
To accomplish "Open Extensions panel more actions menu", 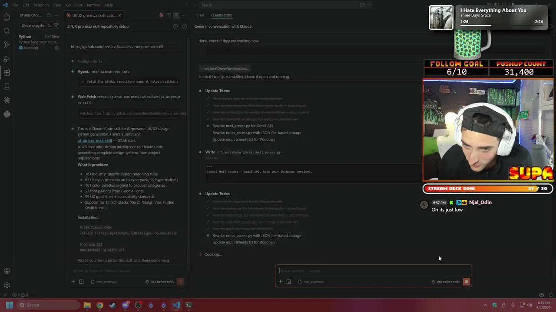I will tap(56, 15).
